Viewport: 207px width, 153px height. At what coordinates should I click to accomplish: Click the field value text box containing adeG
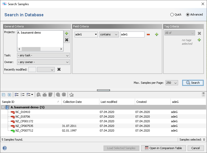click(132, 34)
